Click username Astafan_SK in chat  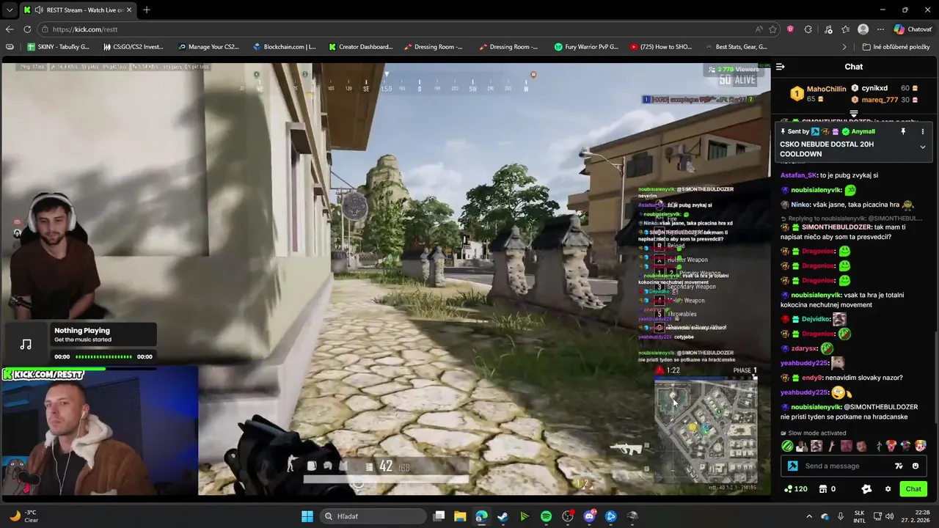tap(799, 175)
